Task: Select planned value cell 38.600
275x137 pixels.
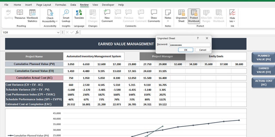Action: (239, 64)
